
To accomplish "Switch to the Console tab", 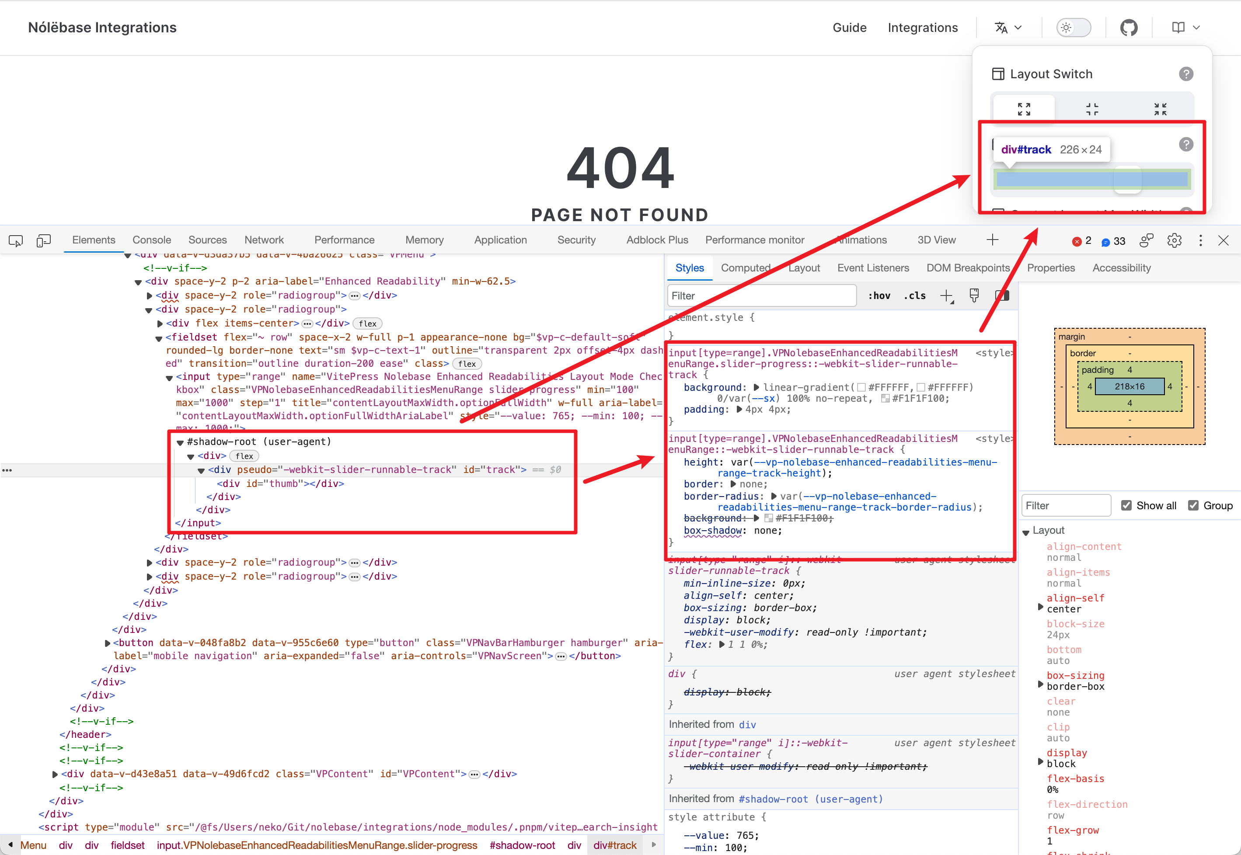I will coord(152,240).
